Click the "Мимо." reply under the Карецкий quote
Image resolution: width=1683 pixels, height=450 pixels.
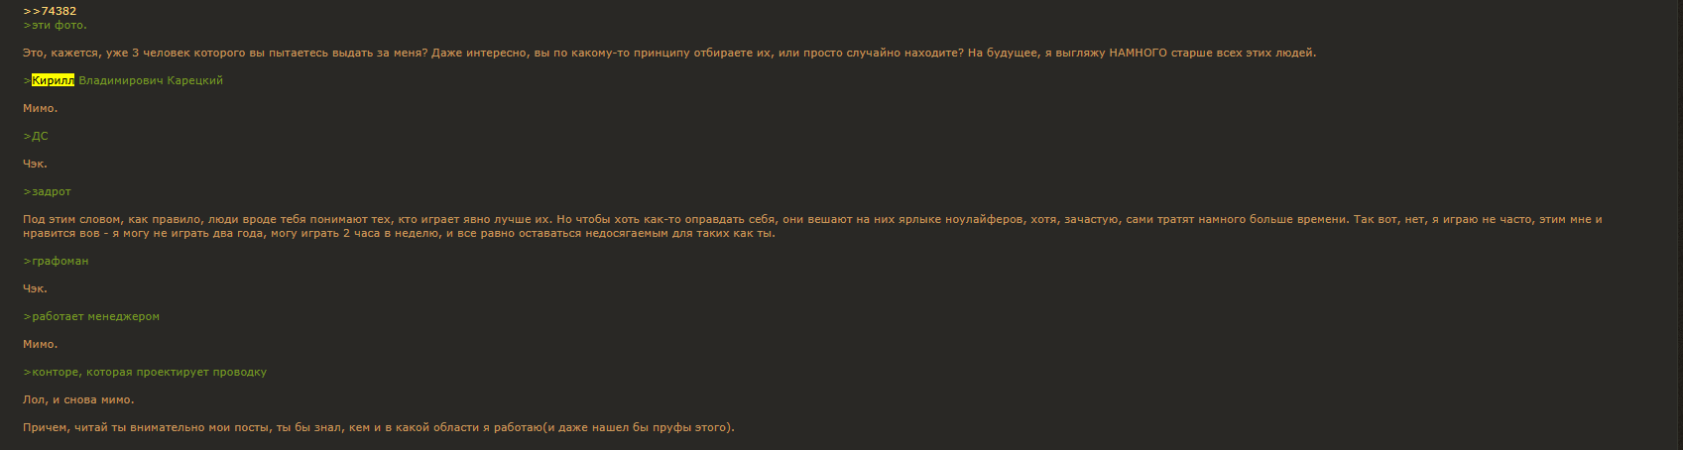pos(41,108)
